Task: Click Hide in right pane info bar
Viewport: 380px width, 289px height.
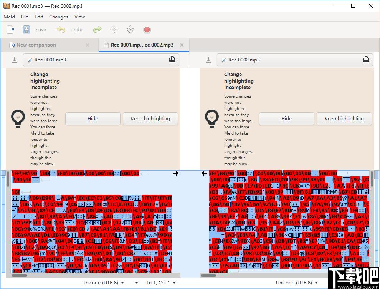Action: coord(287,119)
